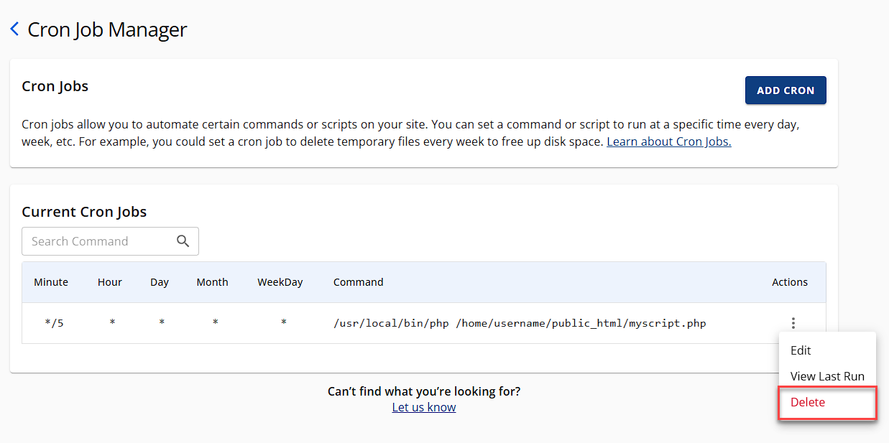889x443 pixels.
Task: Click the Month column header
Action: pyautogui.click(x=212, y=282)
